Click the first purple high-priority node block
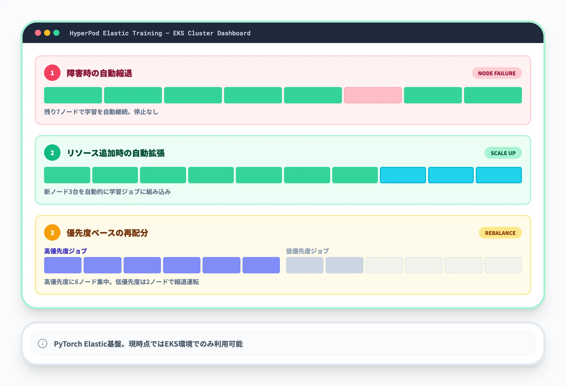The image size is (566, 386). [x=63, y=265]
